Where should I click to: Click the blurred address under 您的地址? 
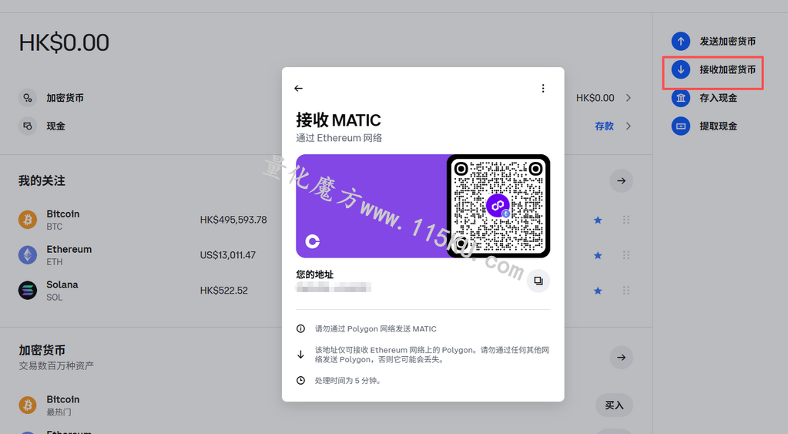(334, 288)
